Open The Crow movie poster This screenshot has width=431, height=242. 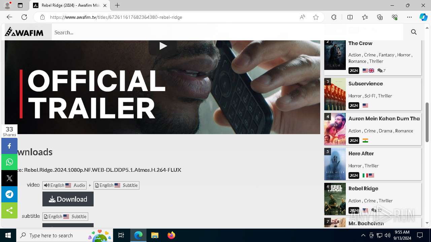[x=335, y=55]
